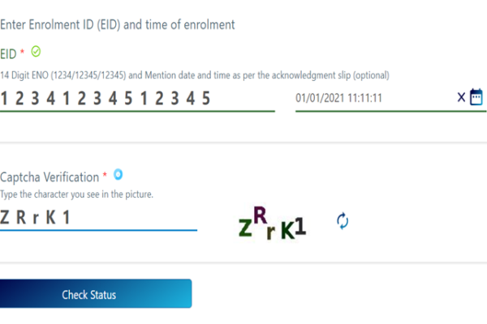
Task: Click the digit 1 in the captcha image
Action: tap(300, 225)
